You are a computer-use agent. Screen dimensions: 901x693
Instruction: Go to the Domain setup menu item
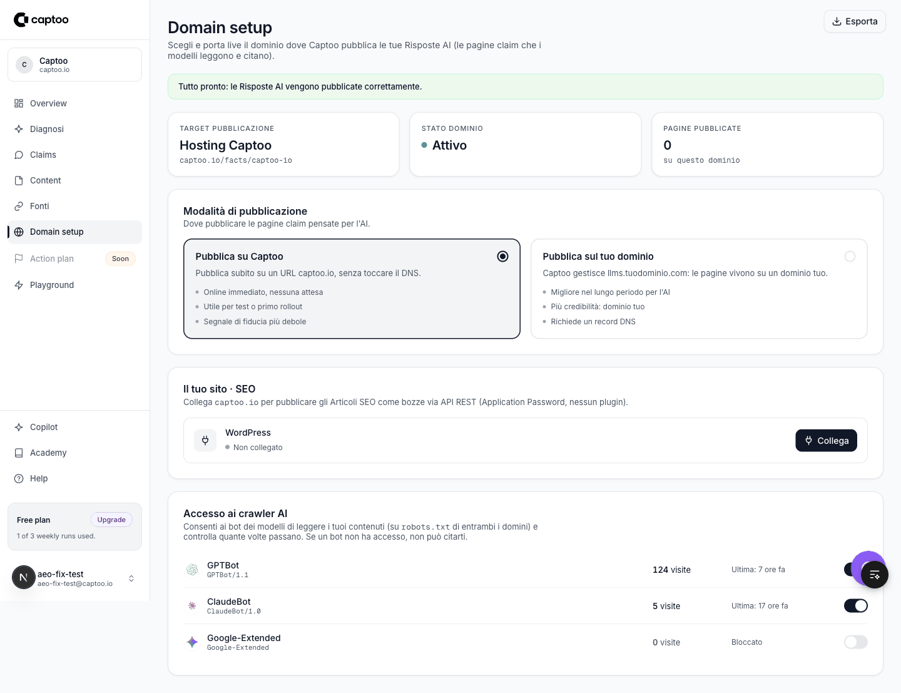point(74,232)
